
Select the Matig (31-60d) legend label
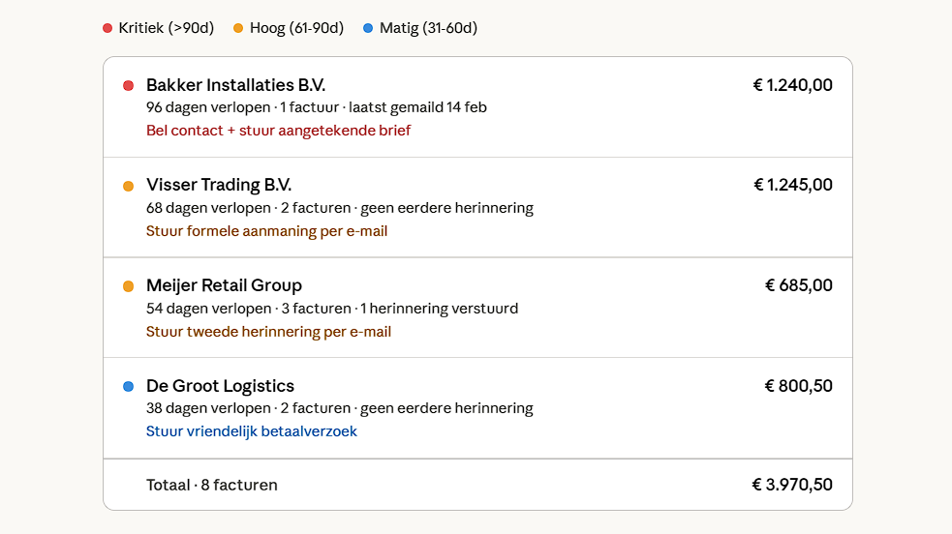click(428, 28)
